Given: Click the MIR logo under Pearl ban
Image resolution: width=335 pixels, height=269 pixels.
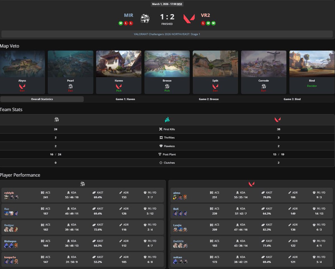Looking at the screenshot, I should (70, 86).
